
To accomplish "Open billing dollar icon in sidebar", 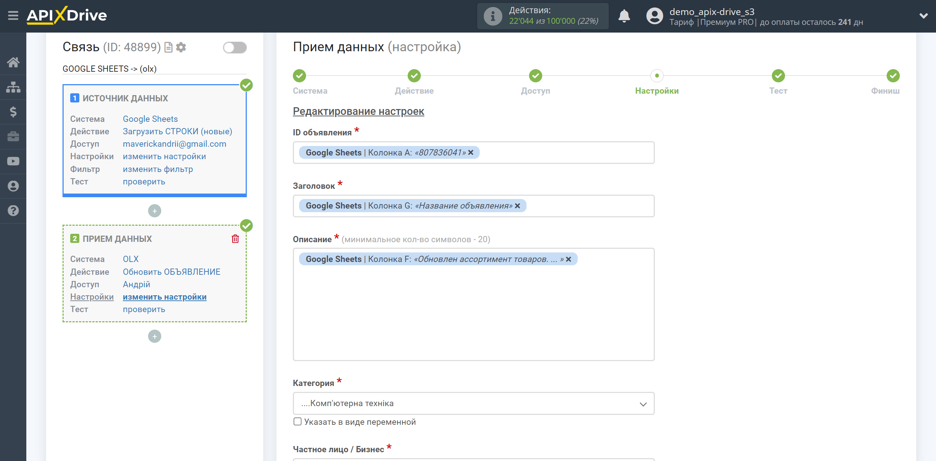I will click(13, 112).
